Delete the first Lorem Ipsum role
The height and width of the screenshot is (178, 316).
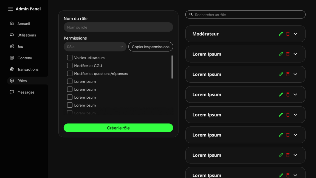pyautogui.click(x=288, y=54)
